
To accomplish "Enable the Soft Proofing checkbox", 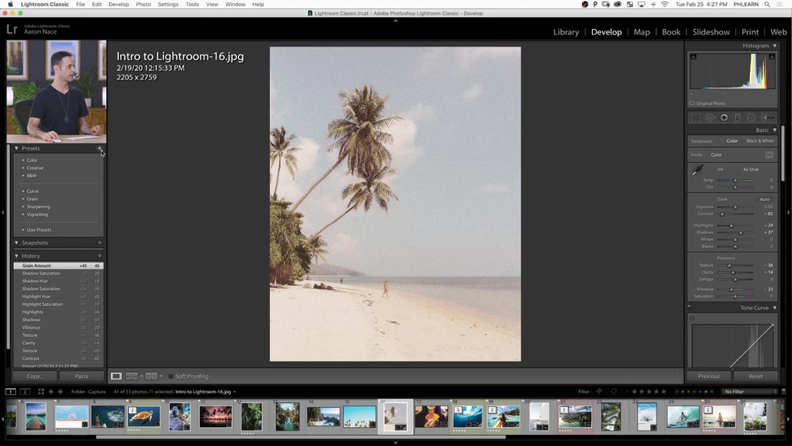I will pos(171,377).
